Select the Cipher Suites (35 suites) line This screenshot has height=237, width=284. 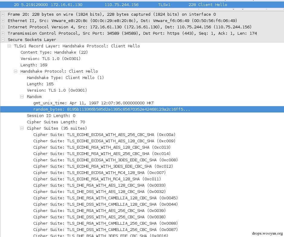[57, 128]
